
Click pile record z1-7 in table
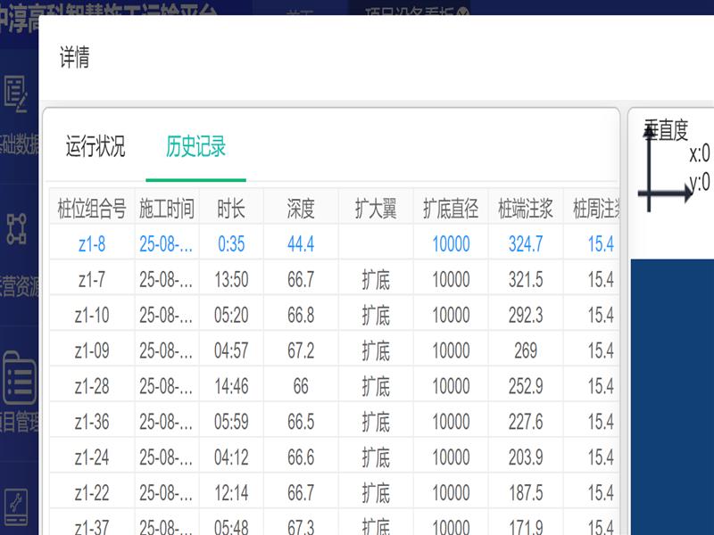pyautogui.click(x=91, y=280)
